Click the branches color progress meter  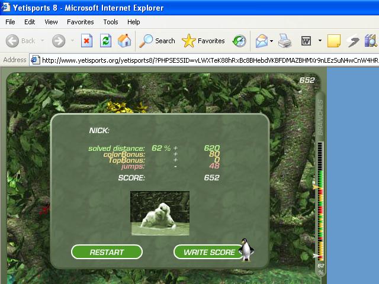[320, 201]
